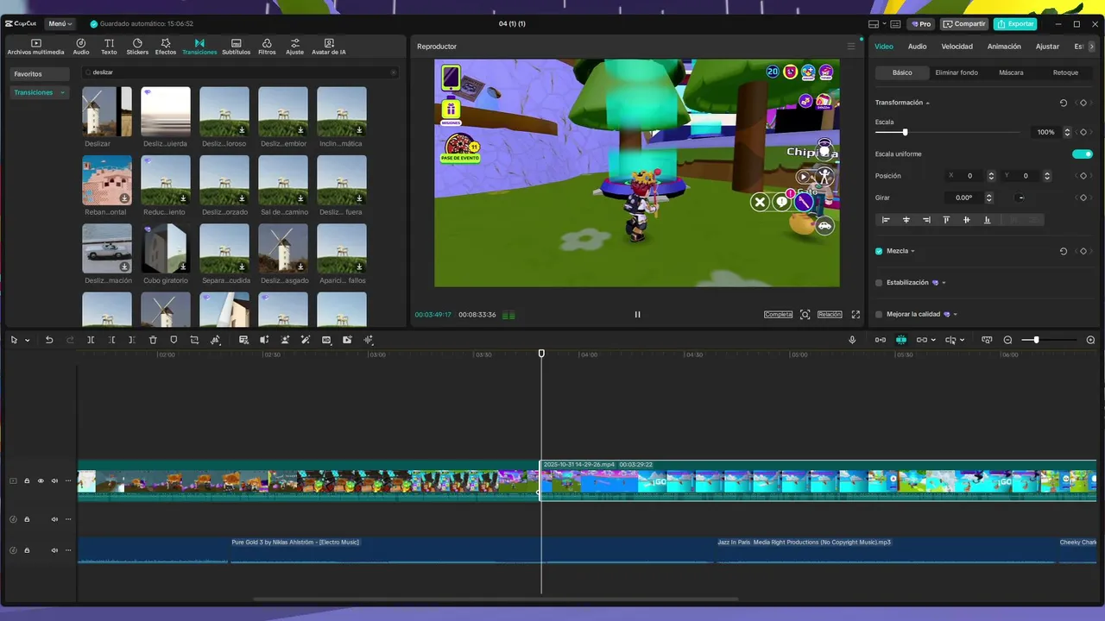Enable the Mejorar la calidad checkbox

coord(879,314)
